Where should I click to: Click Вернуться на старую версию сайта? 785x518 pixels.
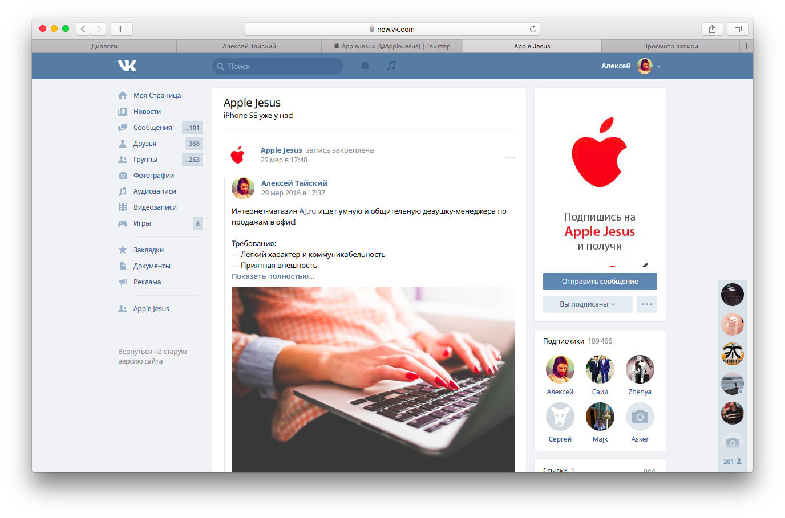tap(152, 356)
